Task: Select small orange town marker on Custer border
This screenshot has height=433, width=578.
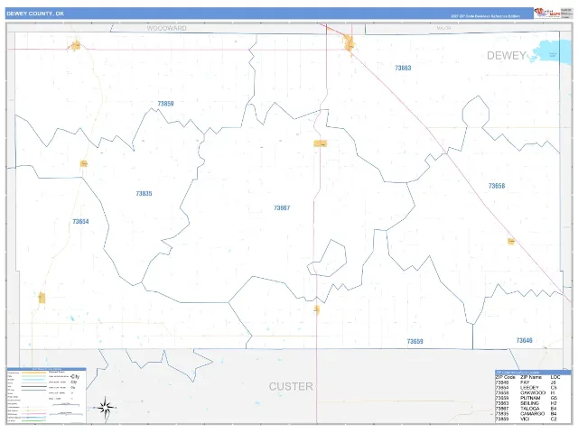Action: 317,310
